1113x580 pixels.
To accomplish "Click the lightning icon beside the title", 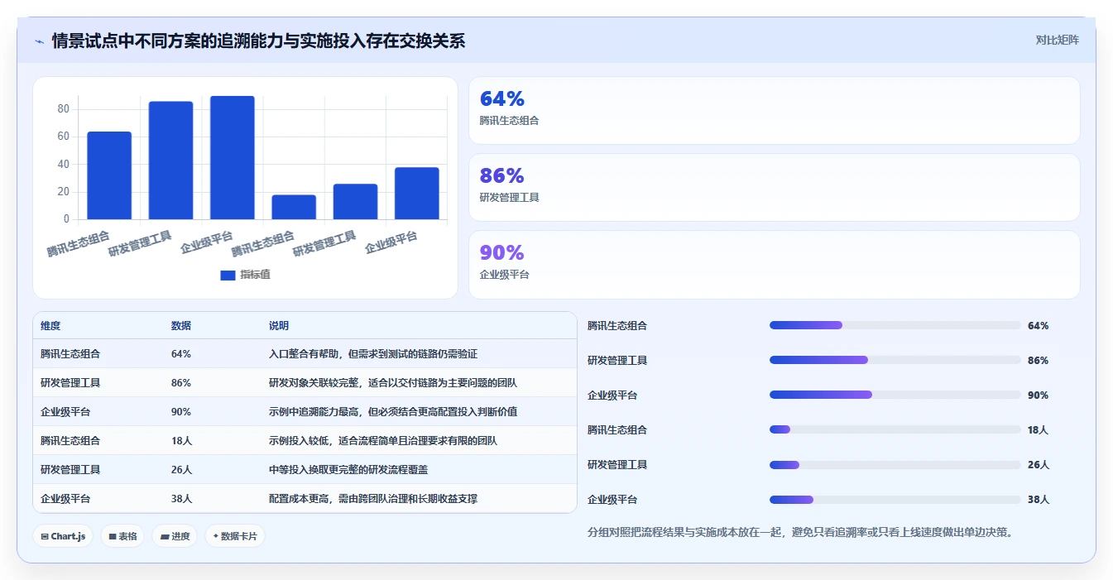I will click(39, 41).
